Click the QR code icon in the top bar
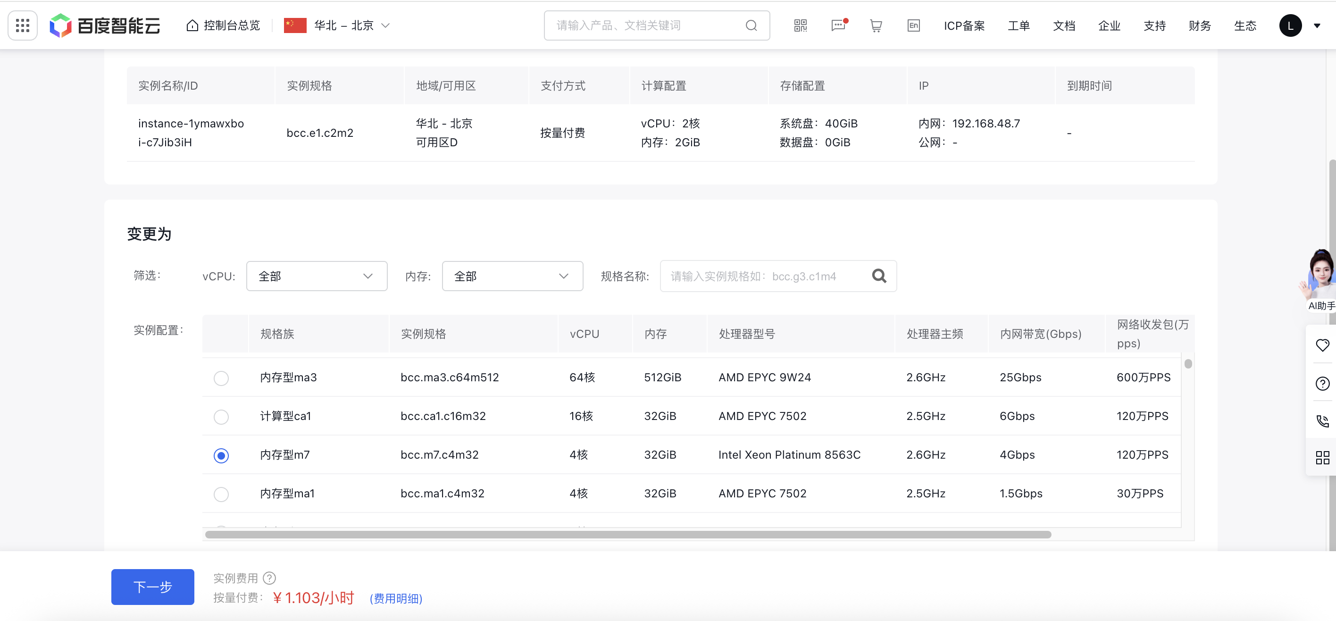This screenshot has height=621, width=1336. (800, 25)
